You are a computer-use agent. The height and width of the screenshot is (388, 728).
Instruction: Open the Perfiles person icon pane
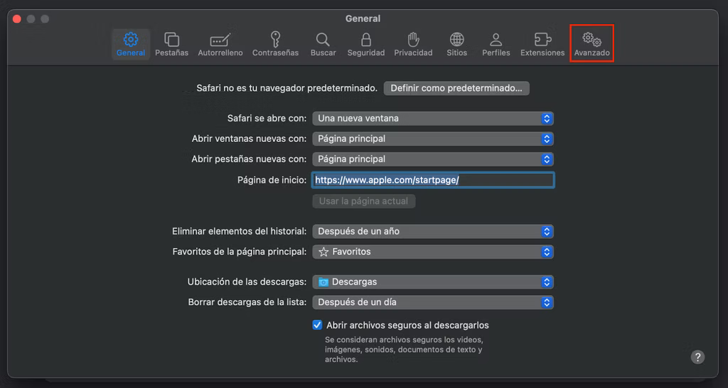click(496, 45)
